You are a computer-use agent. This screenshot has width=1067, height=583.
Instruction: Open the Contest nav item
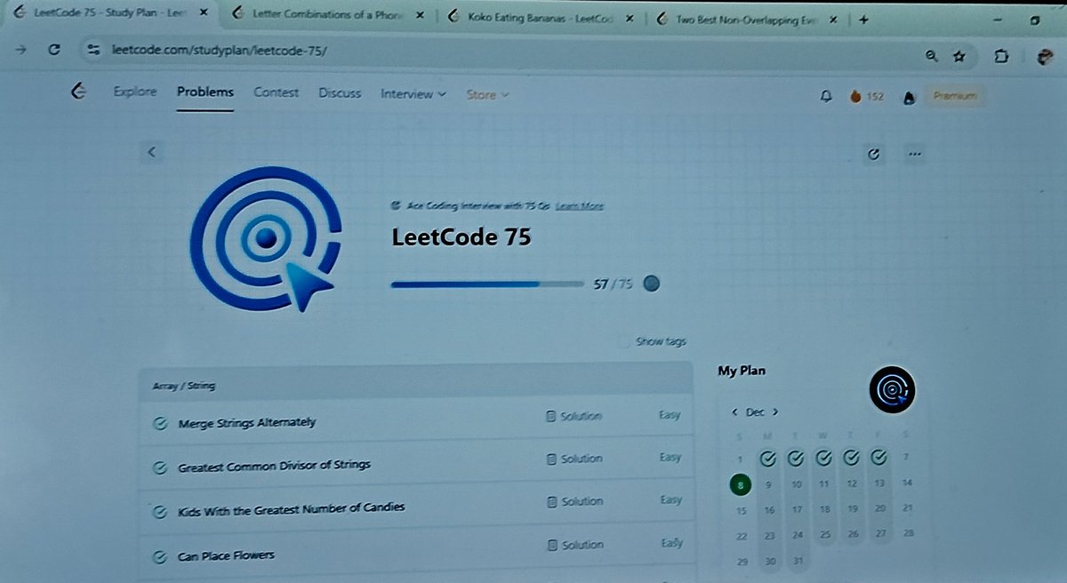coord(277,92)
